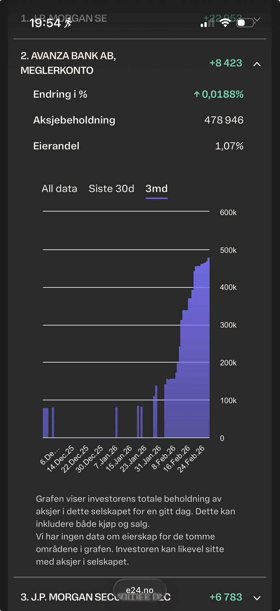Tap the Wi-Fi status icon

coord(225,23)
